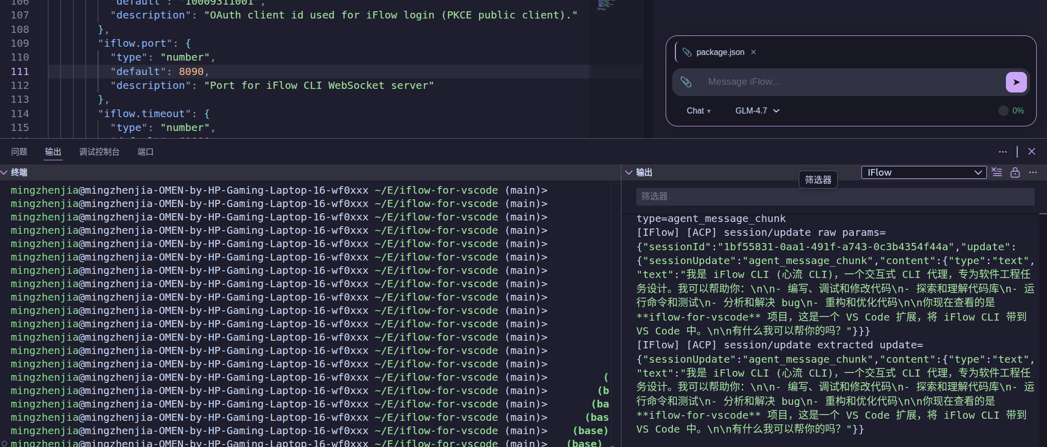1047x447 pixels.
Task: Click the paperclip attach icon in message box
Action: pos(686,82)
